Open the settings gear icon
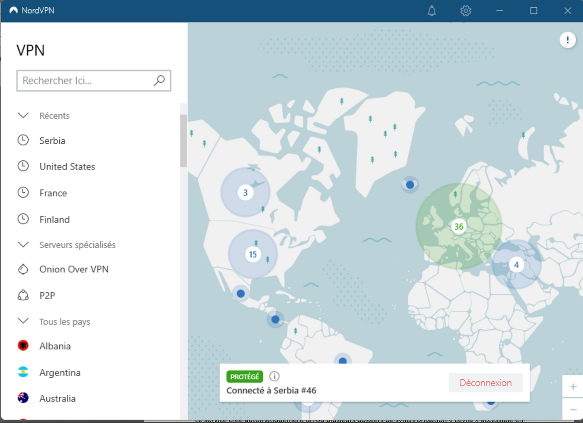 (466, 11)
